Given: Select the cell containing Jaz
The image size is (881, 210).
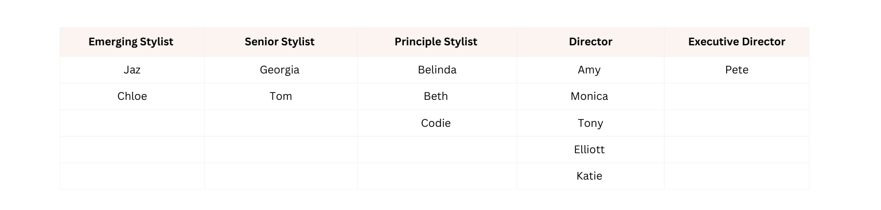Looking at the screenshot, I should [x=132, y=70].
